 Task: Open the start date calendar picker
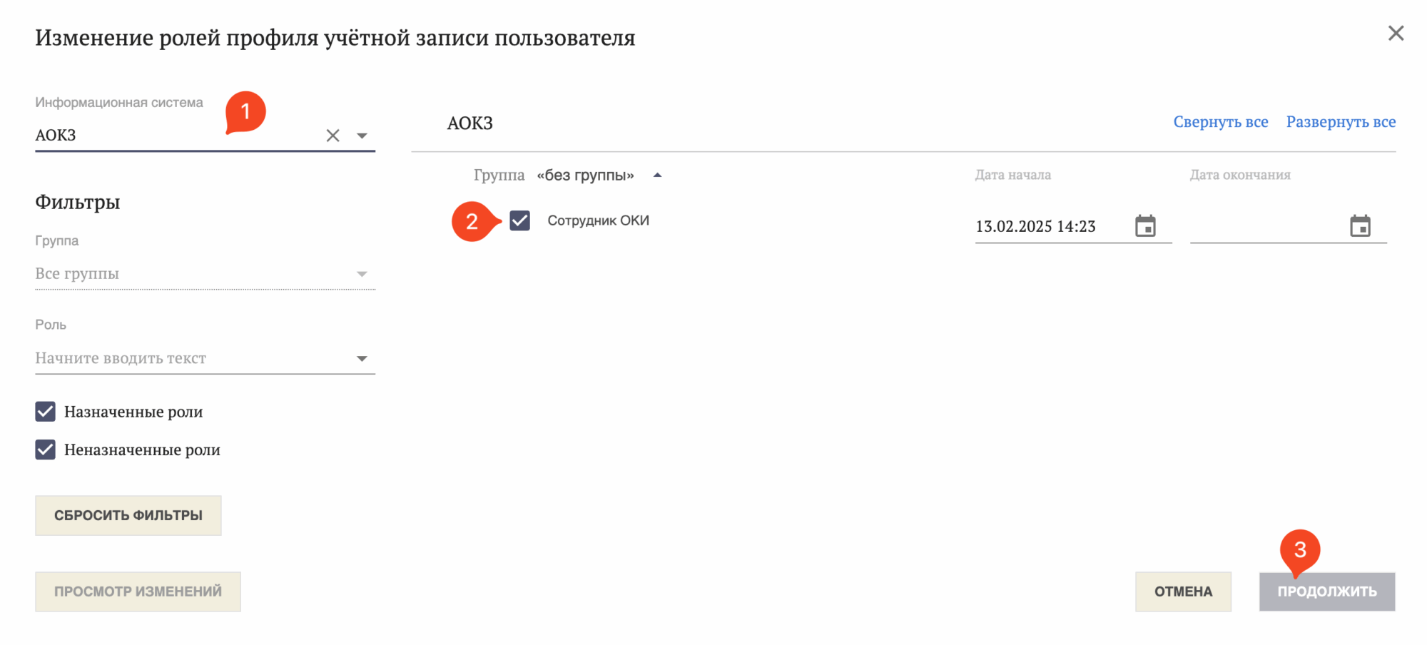1145,226
